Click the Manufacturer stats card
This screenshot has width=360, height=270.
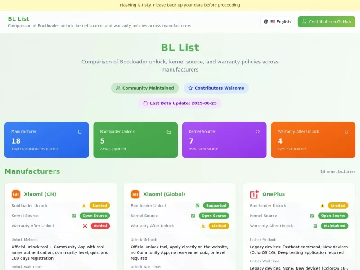[47, 140]
